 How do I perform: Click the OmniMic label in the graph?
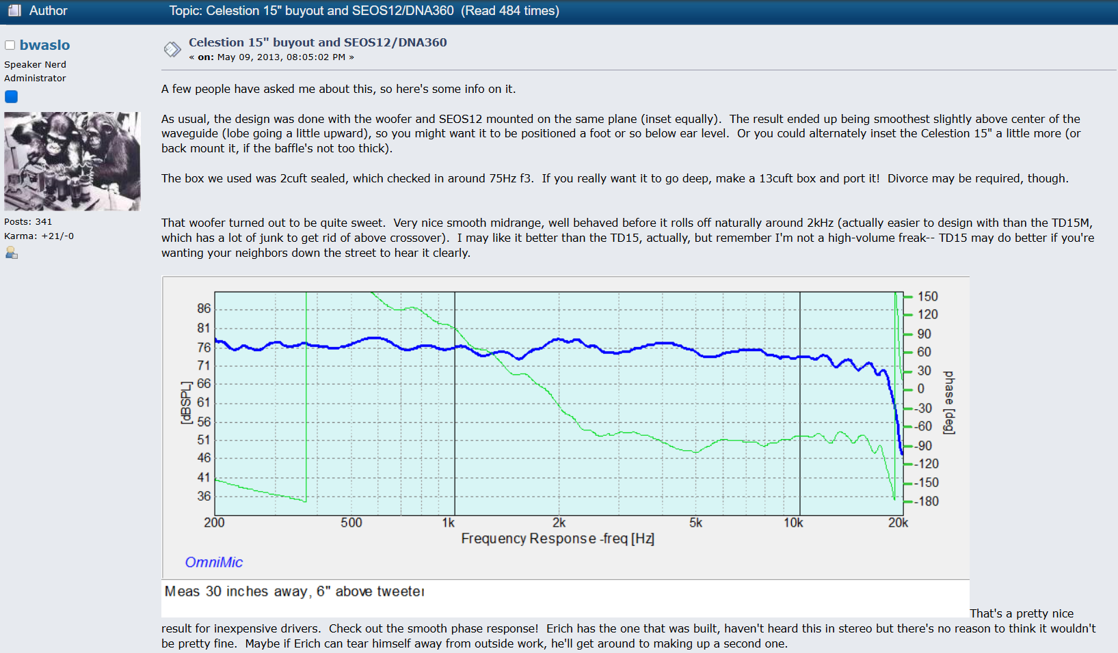214,562
